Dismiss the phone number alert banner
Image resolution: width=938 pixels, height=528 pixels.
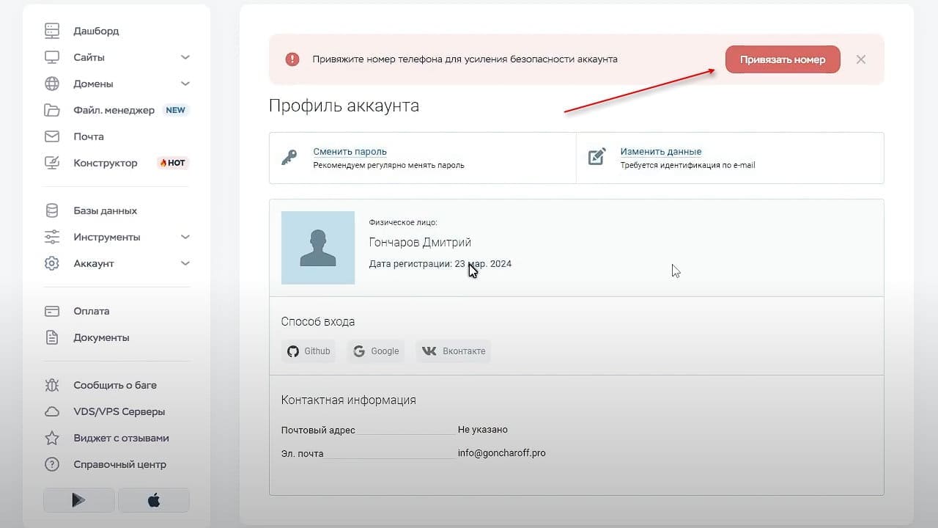(861, 59)
